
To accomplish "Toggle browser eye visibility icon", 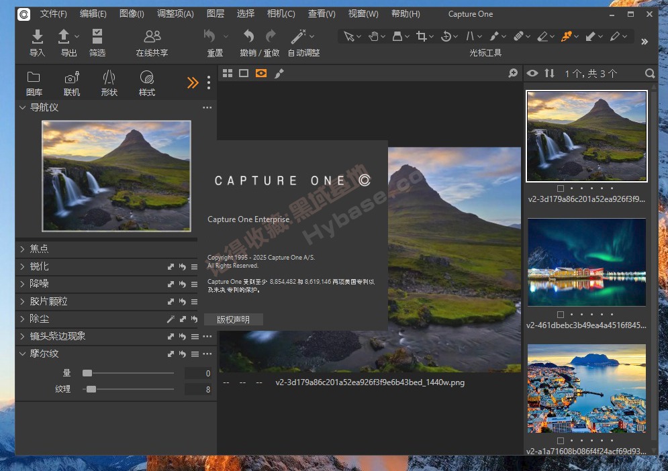I will click(532, 73).
